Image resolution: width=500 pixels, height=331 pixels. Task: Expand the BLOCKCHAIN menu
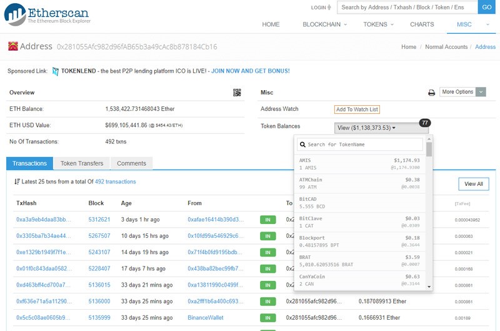click(324, 24)
